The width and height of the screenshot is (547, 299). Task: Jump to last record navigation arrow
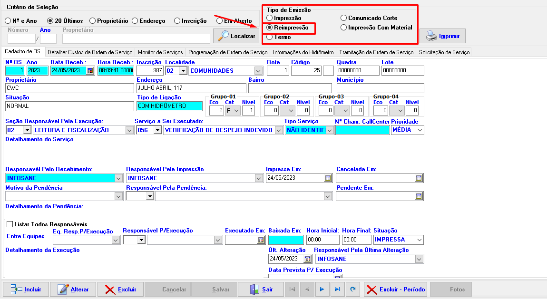pos(337,289)
